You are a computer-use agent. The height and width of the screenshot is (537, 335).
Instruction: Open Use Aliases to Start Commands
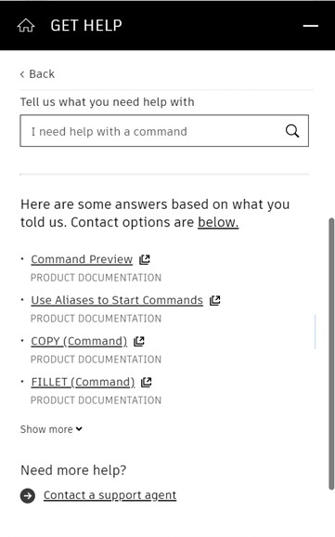pyautogui.click(x=117, y=300)
